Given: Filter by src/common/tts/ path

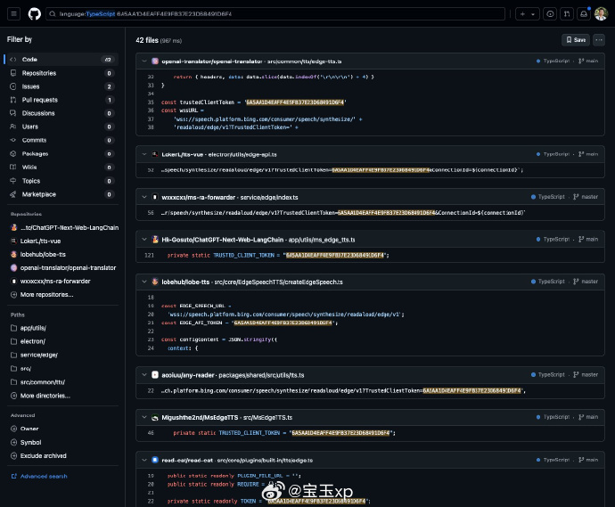Looking at the screenshot, I should click(37, 382).
